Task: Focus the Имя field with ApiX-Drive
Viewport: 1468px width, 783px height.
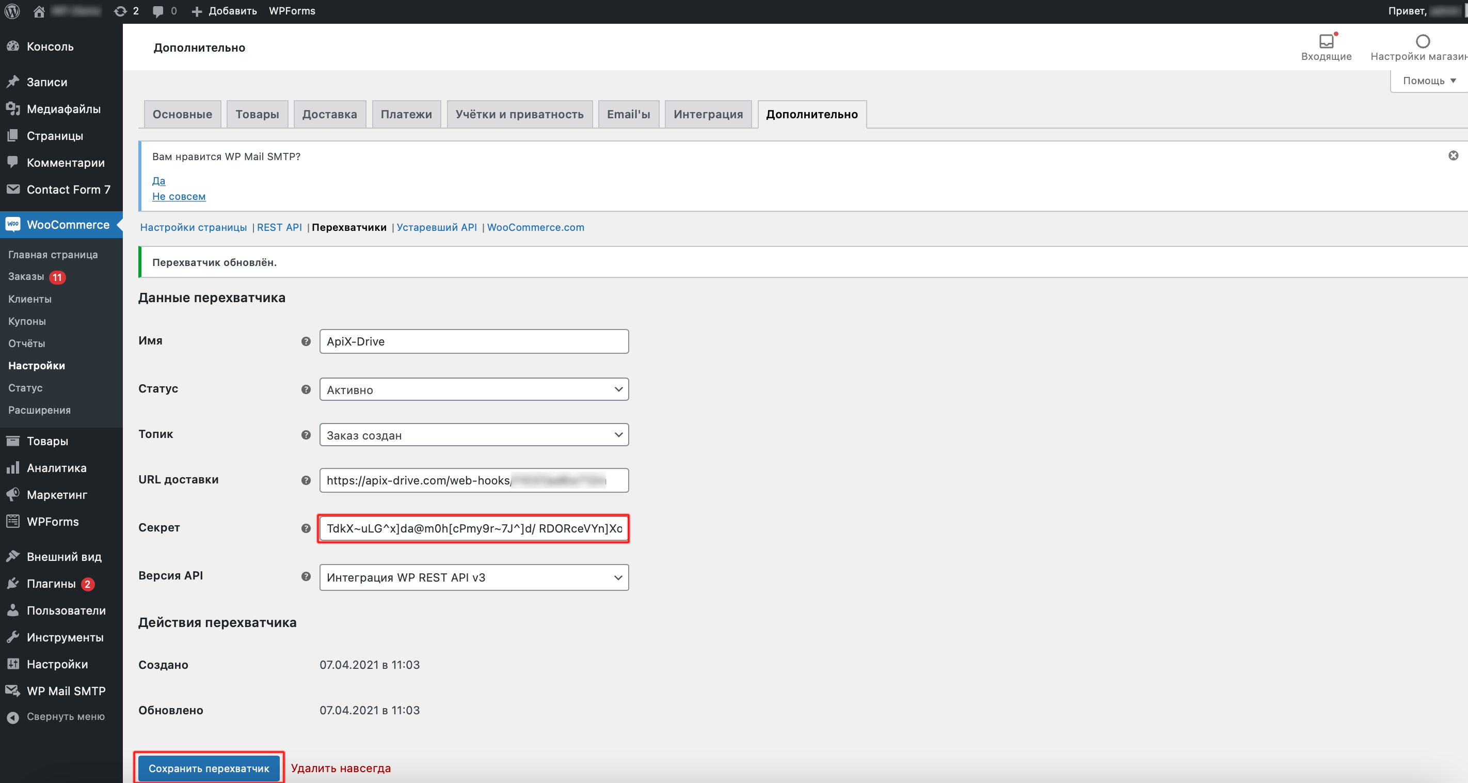Action: click(473, 341)
